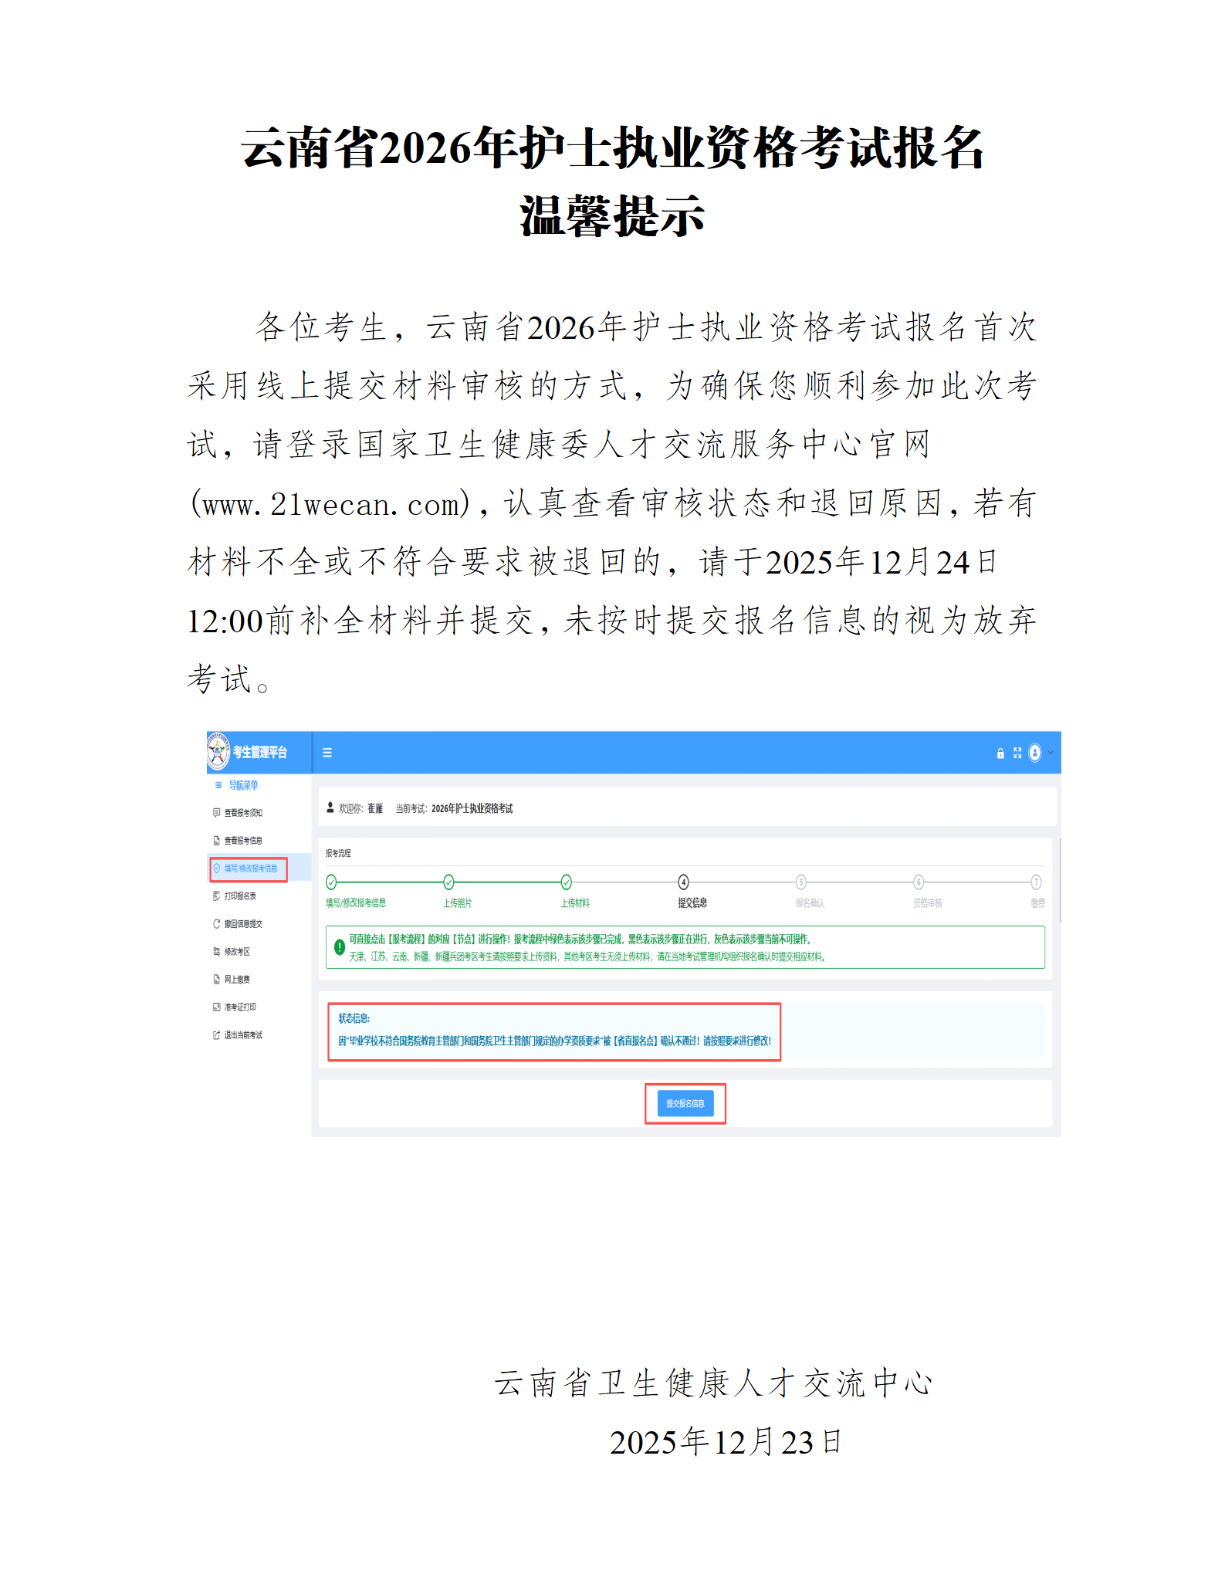The height and width of the screenshot is (1581, 1225).
Task: Select 撤回信息提交 in the sidebar
Action: (x=243, y=924)
